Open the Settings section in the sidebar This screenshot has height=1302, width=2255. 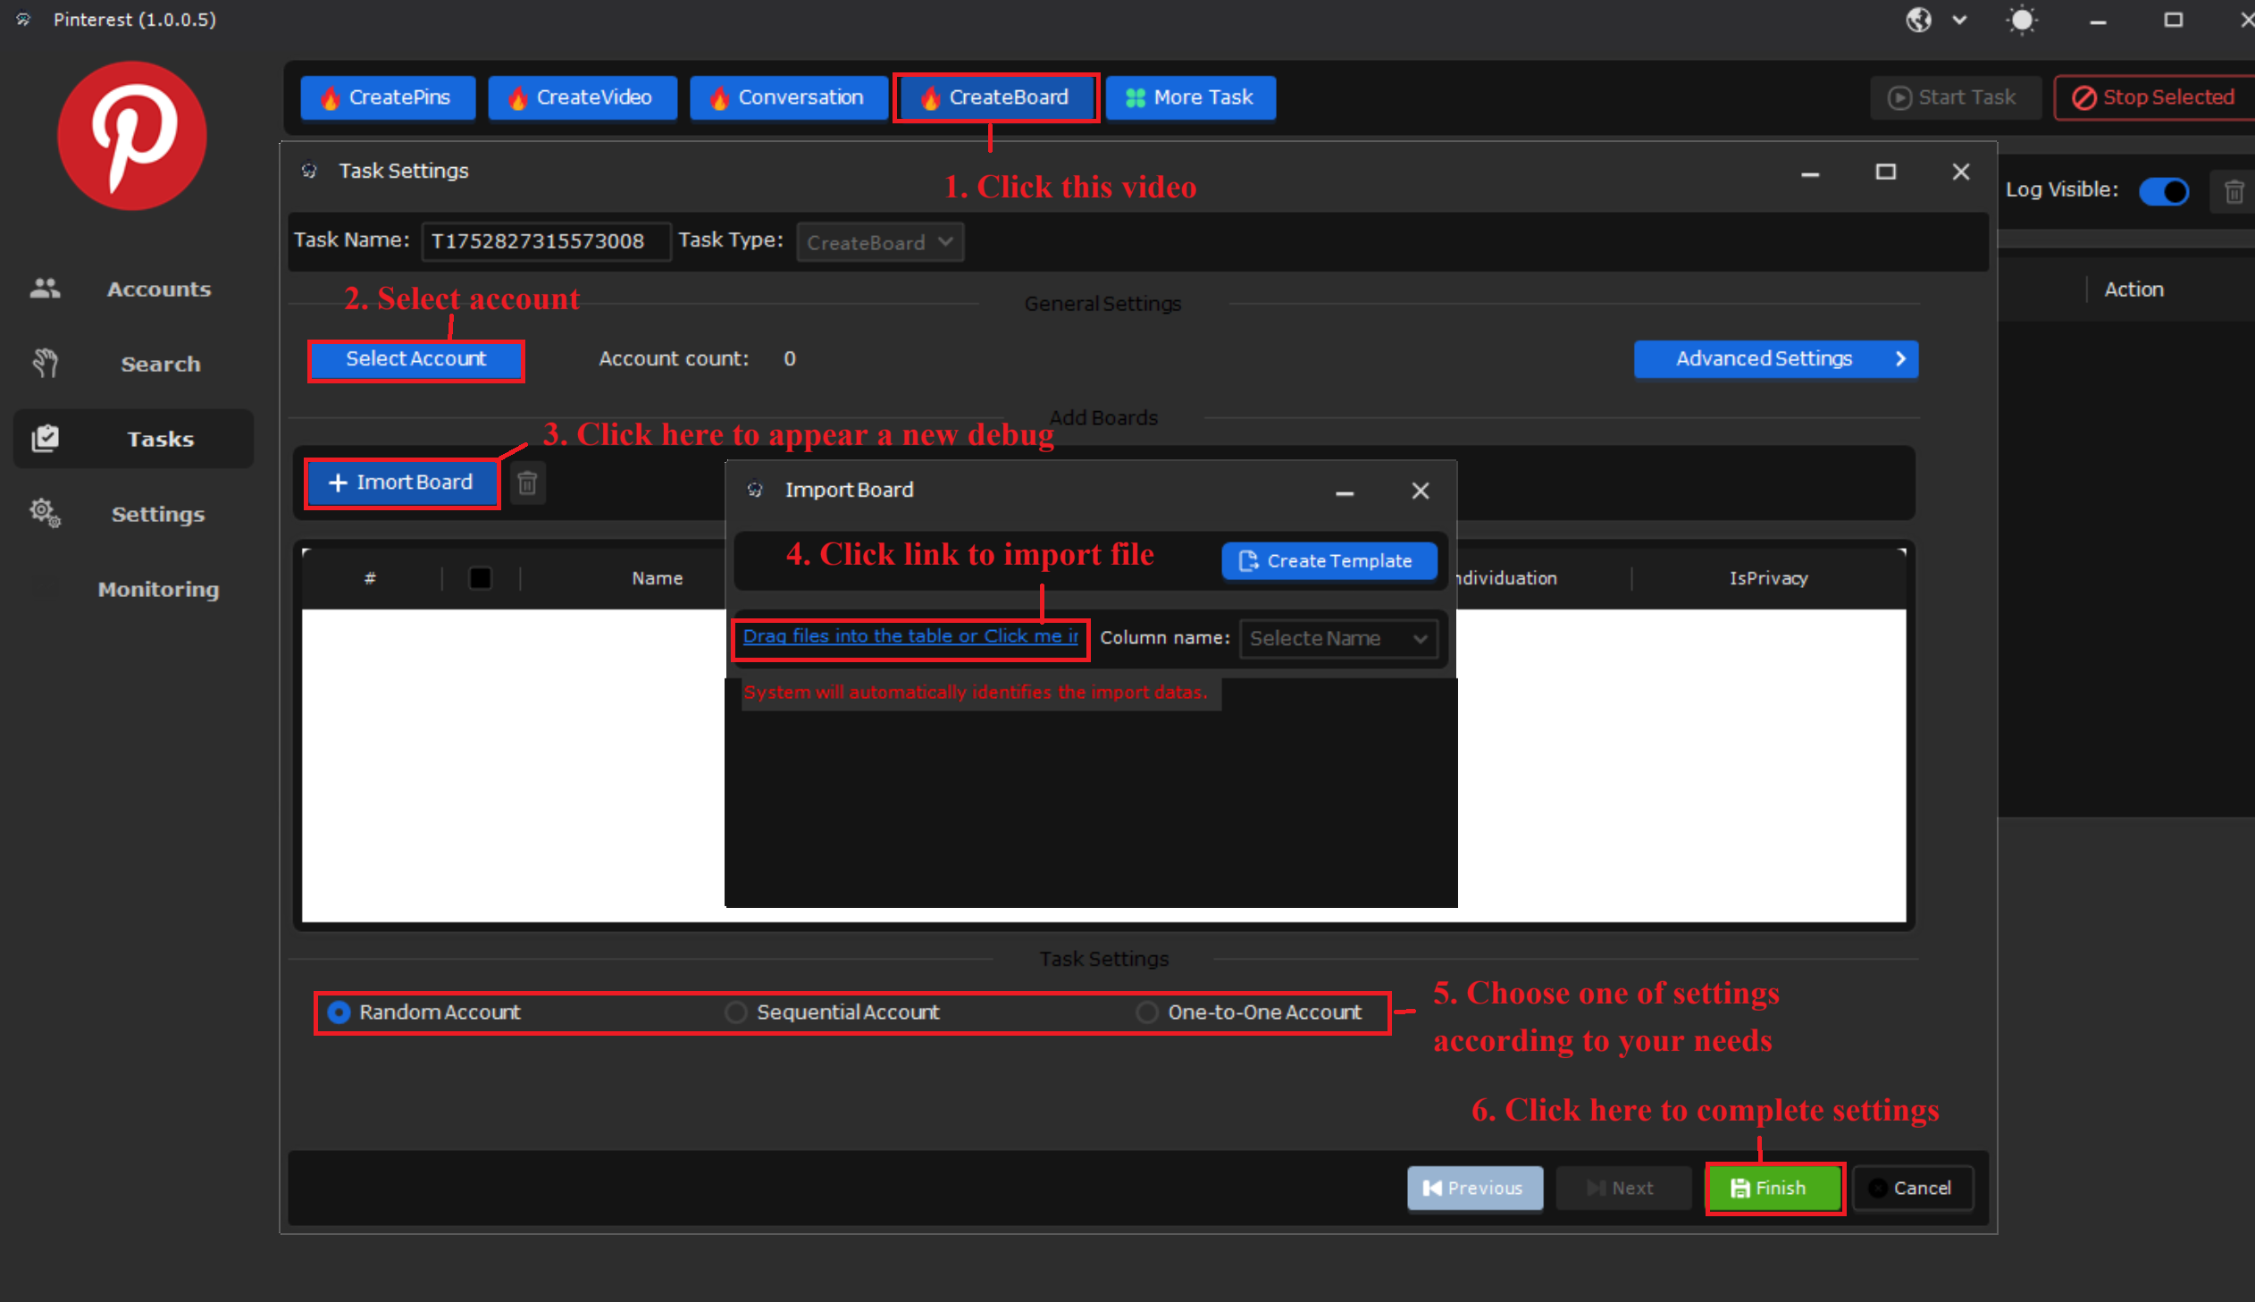[134, 514]
